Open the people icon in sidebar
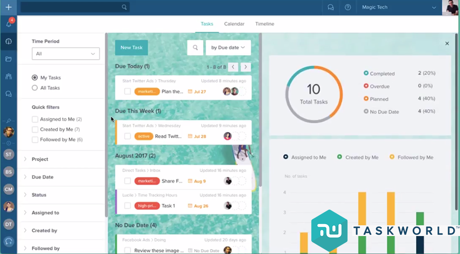 [9, 76]
